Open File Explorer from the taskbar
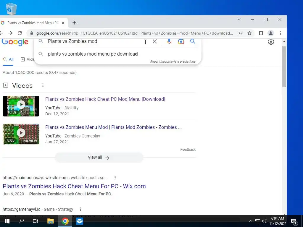 [x=50, y=221]
